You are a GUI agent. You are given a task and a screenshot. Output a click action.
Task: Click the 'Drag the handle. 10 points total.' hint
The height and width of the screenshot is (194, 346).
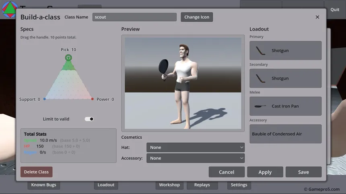pos(48,37)
